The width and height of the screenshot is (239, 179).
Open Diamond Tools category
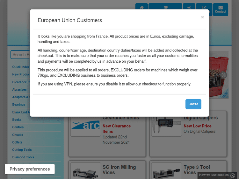click(x=23, y=157)
